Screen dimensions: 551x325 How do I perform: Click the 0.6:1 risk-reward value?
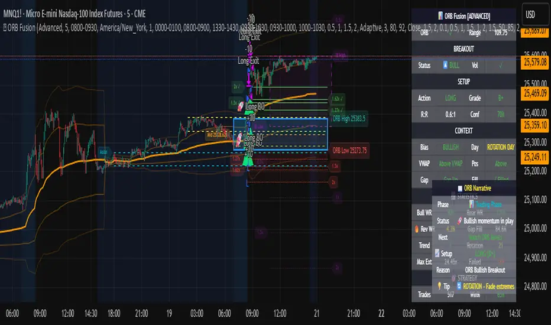click(x=450, y=115)
